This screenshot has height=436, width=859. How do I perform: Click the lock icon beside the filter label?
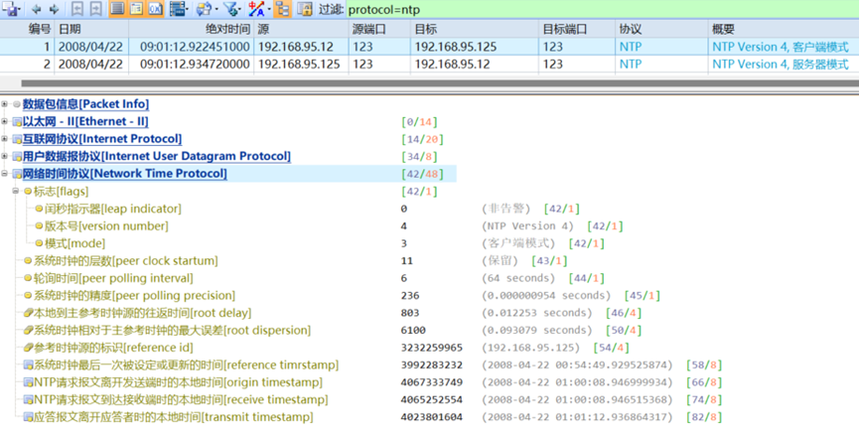304,10
